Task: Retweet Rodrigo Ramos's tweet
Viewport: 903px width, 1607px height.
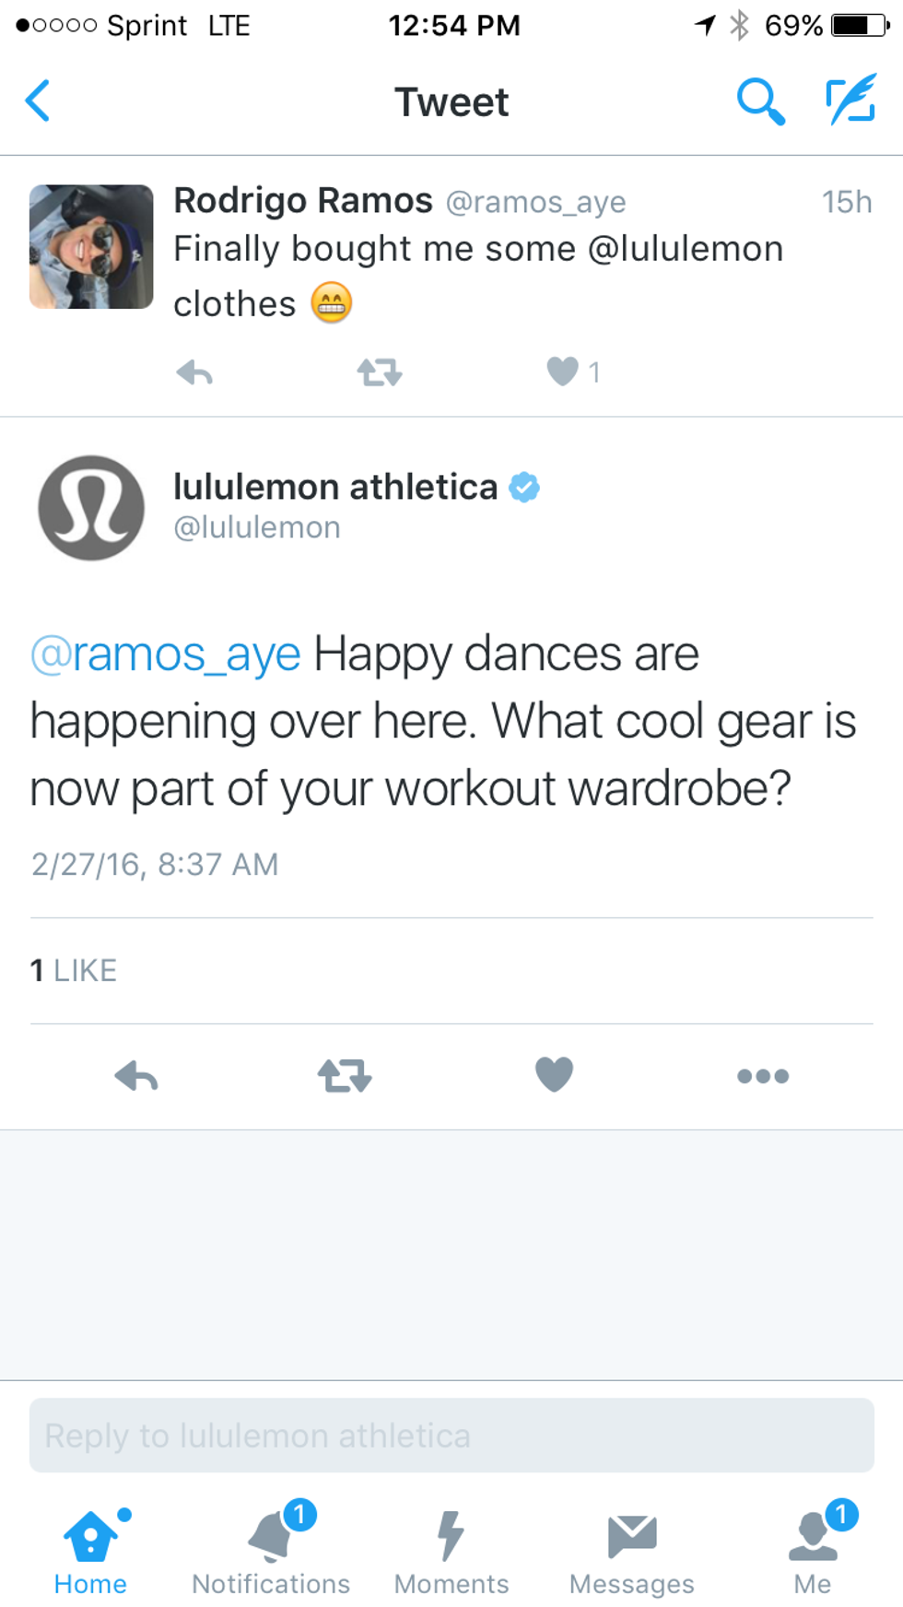Action: tap(380, 372)
